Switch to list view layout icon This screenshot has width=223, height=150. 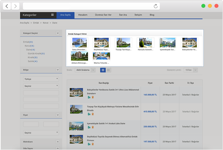[x=109, y=70]
